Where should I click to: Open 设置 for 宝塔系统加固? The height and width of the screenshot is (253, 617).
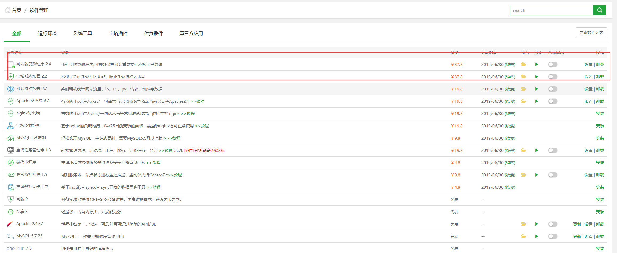coord(588,77)
